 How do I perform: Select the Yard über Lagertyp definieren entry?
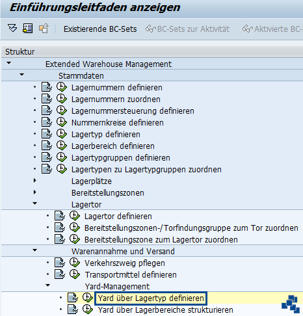tap(151, 298)
